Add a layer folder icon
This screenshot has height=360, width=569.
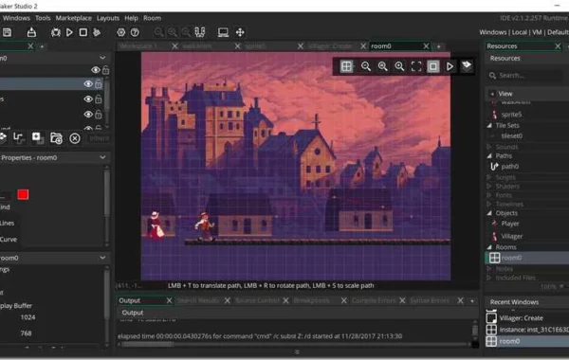[56, 138]
